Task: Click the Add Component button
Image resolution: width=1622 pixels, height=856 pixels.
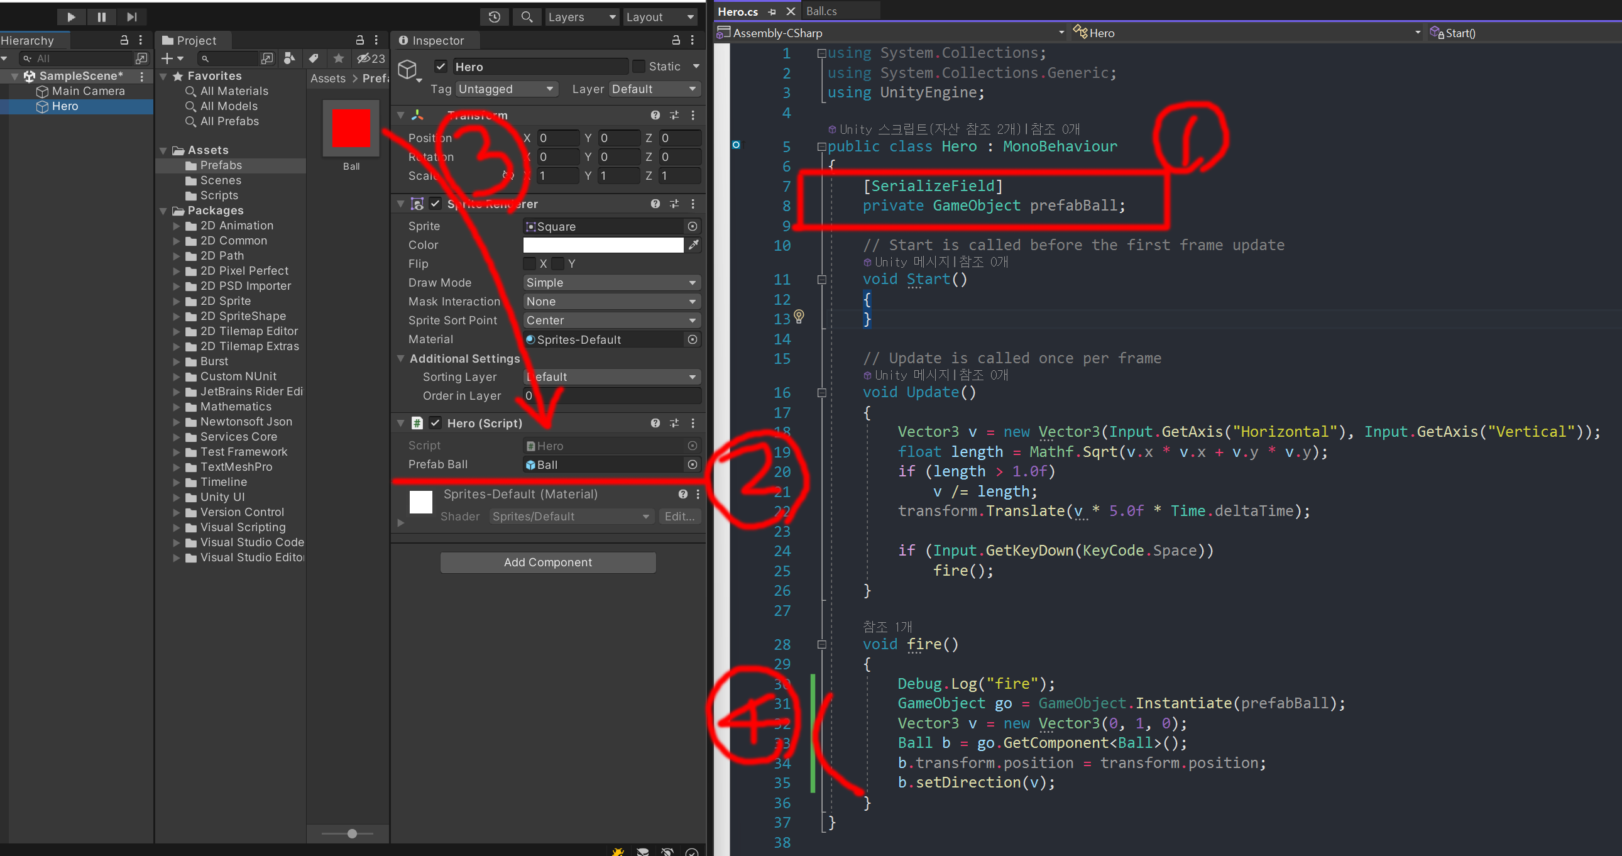Action: [548, 562]
